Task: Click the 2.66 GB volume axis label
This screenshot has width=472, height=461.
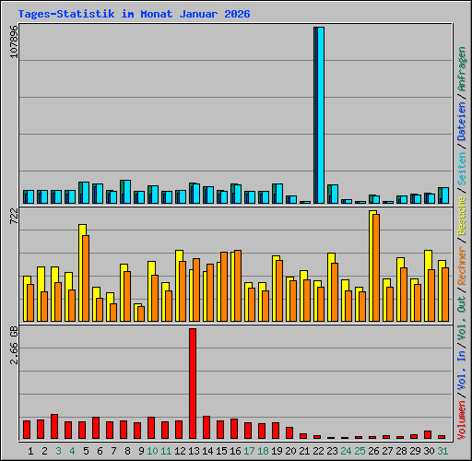Action: coord(14,345)
